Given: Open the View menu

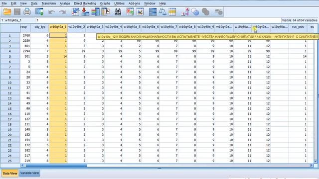Looking at the screenshot, I should click(23, 3).
